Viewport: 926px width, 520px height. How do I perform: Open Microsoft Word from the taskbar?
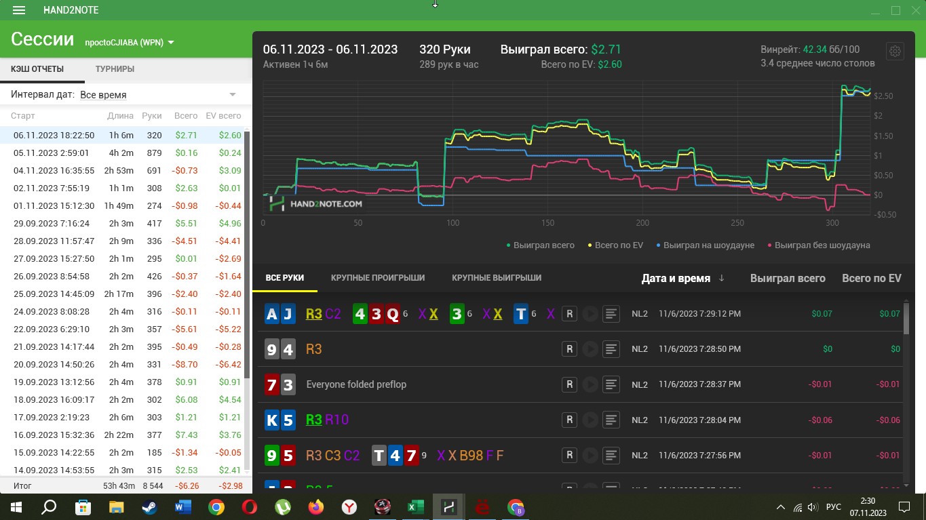[x=182, y=506]
